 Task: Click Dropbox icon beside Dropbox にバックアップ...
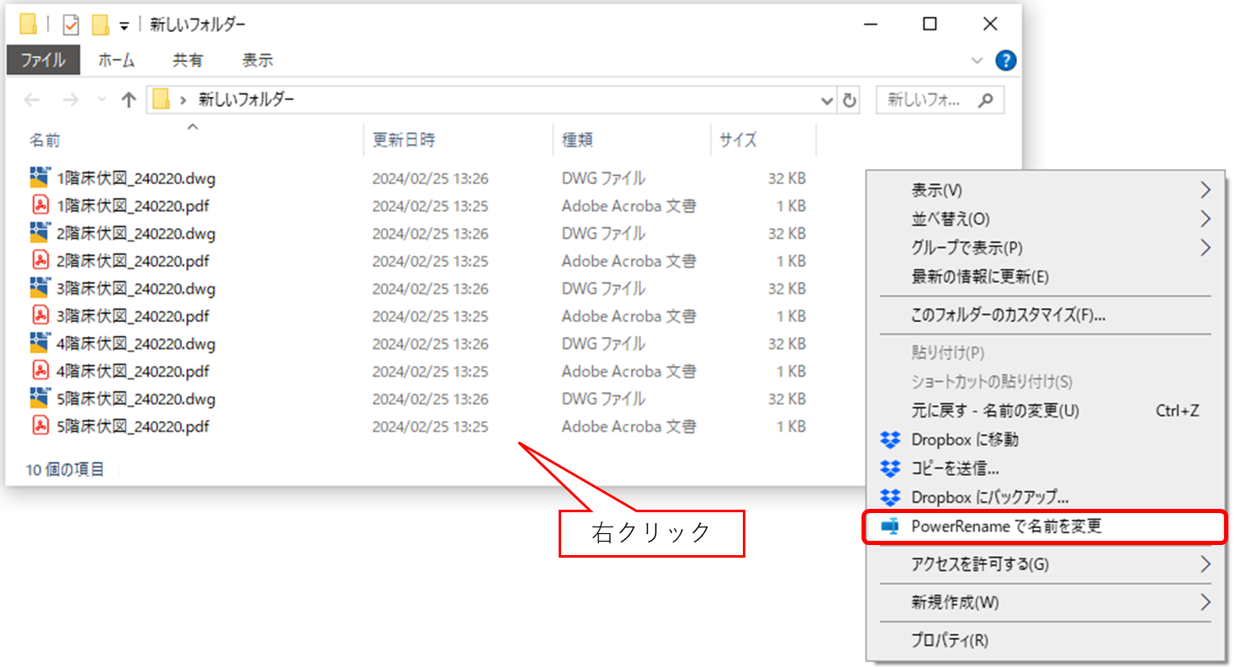pos(890,497)
